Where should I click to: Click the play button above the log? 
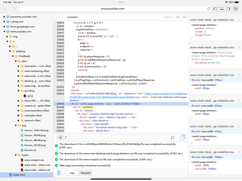coord(173,137)
